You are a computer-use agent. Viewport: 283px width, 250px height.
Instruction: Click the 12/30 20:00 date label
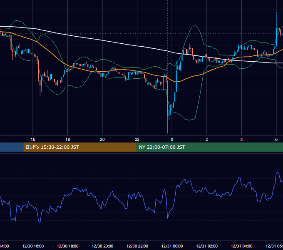click(x=102, y=246)
